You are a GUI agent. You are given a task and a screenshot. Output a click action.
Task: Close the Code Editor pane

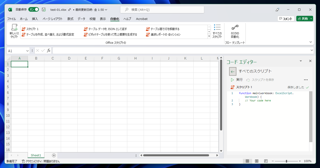coord(310,61)
